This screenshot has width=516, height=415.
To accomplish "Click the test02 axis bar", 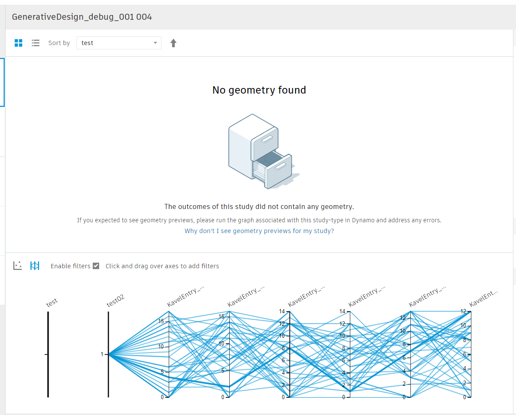I will coord(109,354).
